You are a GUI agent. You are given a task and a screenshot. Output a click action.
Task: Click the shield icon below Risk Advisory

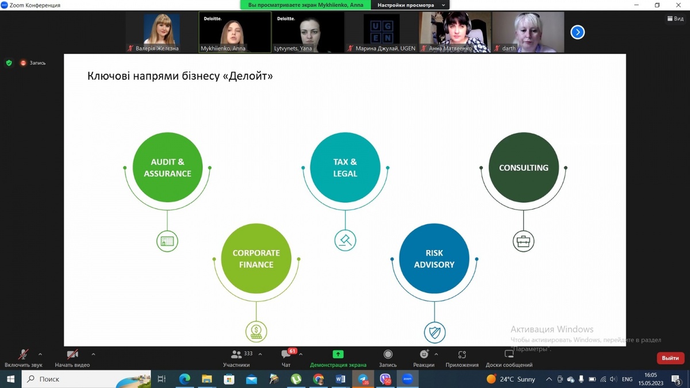434,332
